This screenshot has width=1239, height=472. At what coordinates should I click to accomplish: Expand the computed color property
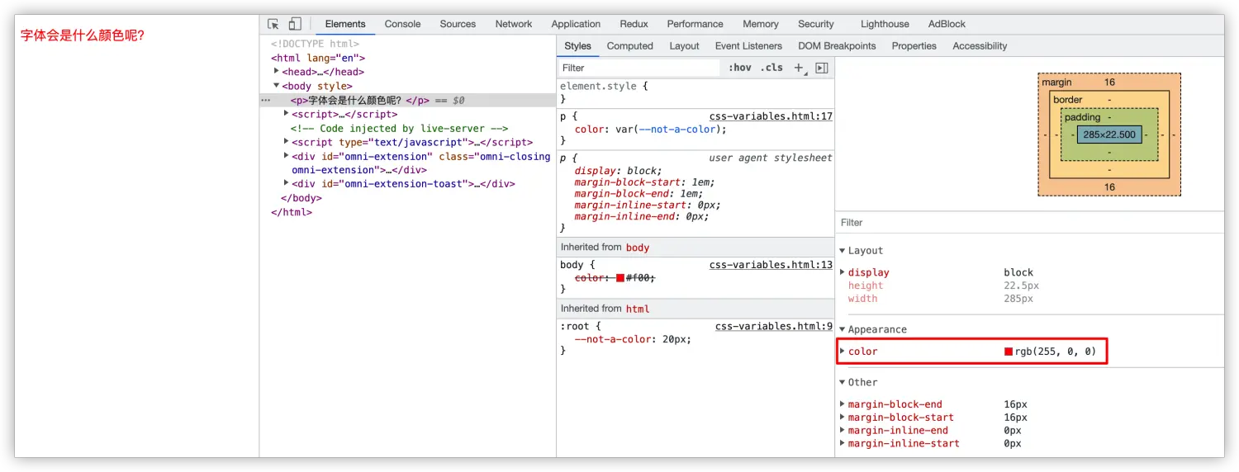pos(843,351)
